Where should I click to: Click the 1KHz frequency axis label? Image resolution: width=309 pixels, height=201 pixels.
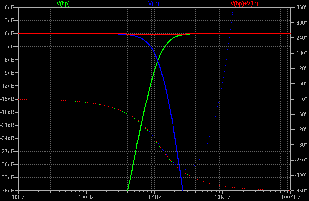click(154, 197)
